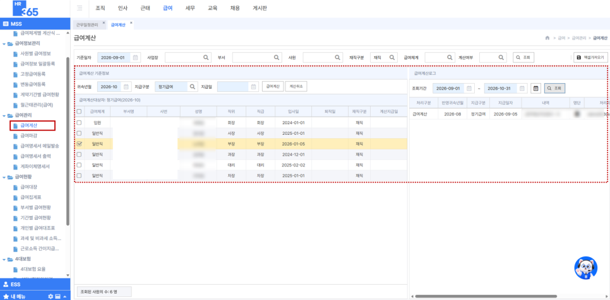610x300 pixels.
Task: Click the magnifier icon in the 지급구분 field
Action: point(192,87)
